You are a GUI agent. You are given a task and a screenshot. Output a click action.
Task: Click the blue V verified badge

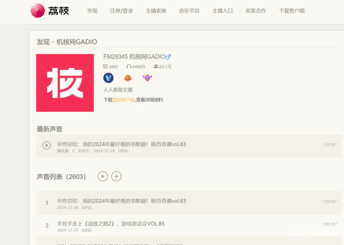pyautogui.click(x=109, y=78)
